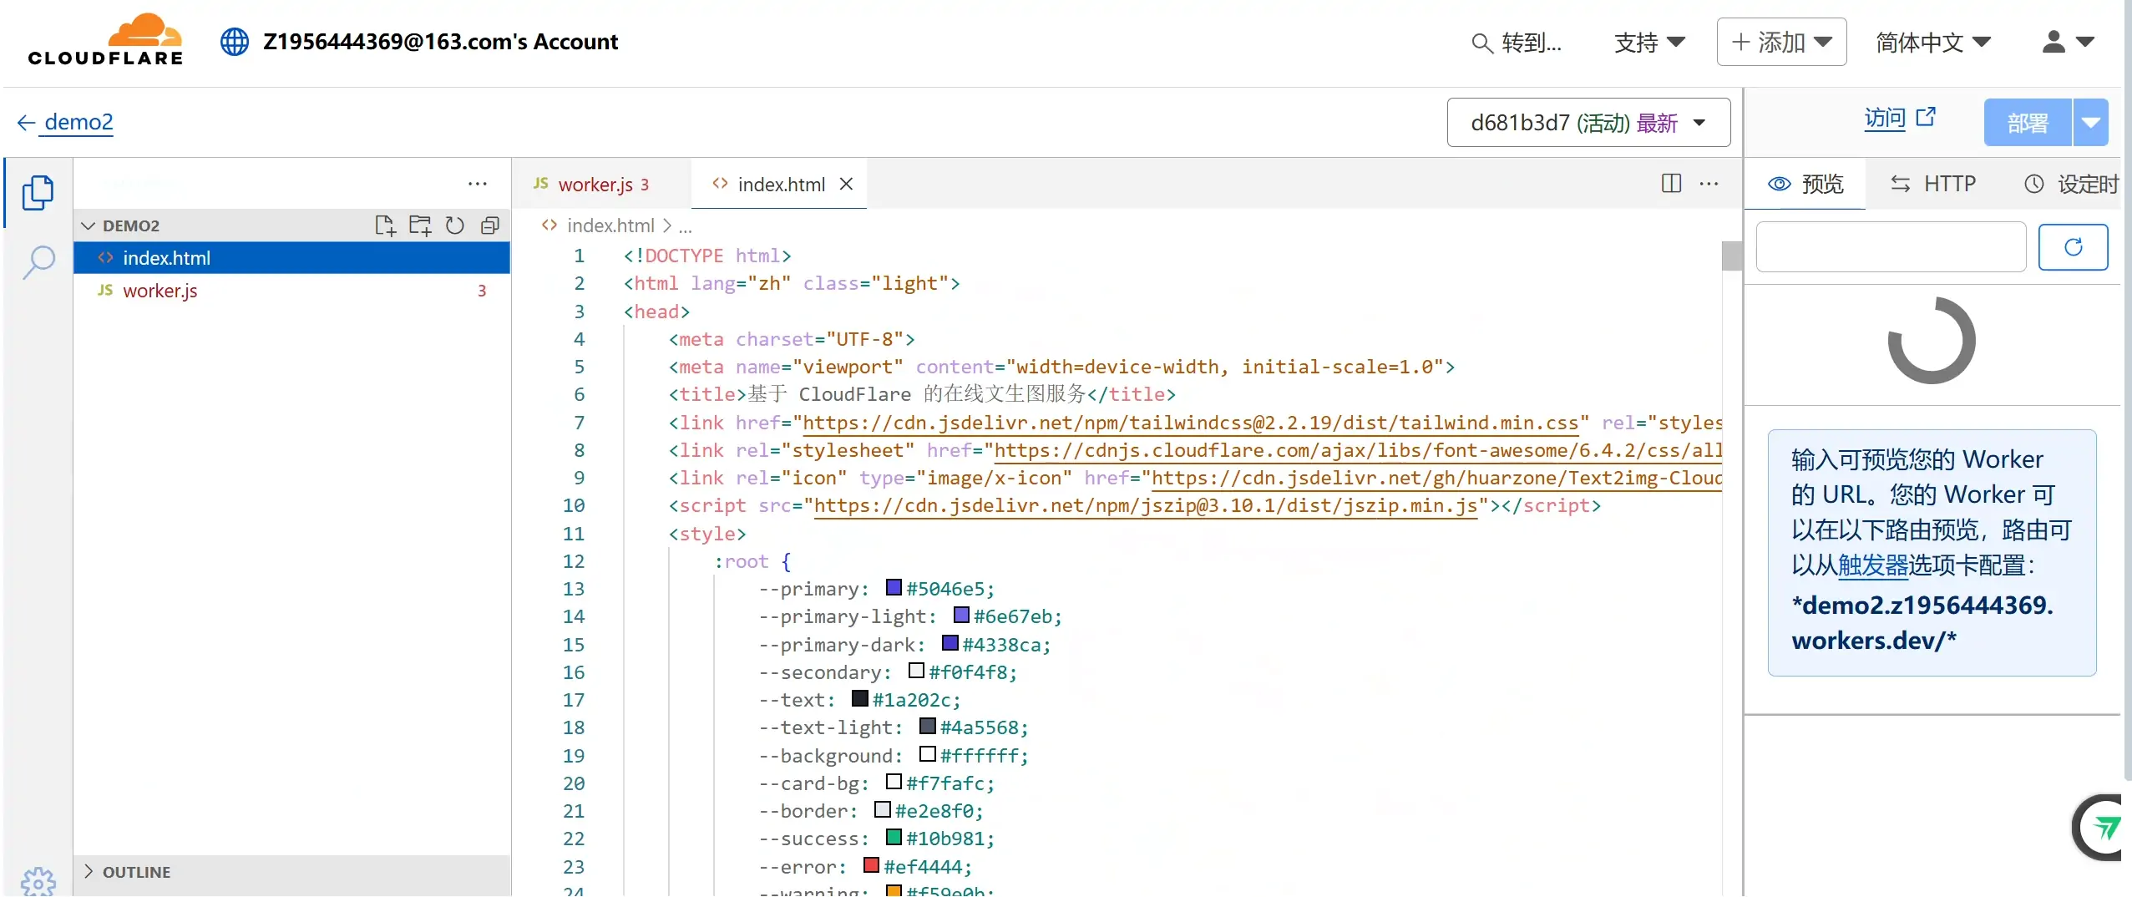Image resolution: width=2132 pixels, height=897 pixels.
Task: Collapse all folders in explorer
Action: [490, 226]
